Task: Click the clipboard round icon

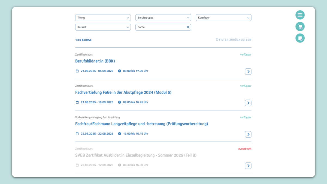Action: click(x=300, y=38)
